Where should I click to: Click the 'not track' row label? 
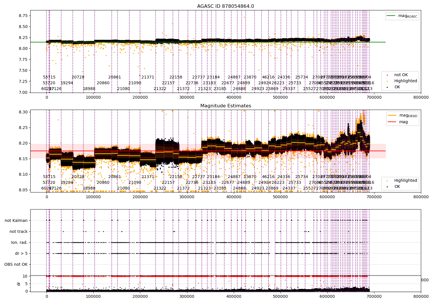tap(18, 231)
